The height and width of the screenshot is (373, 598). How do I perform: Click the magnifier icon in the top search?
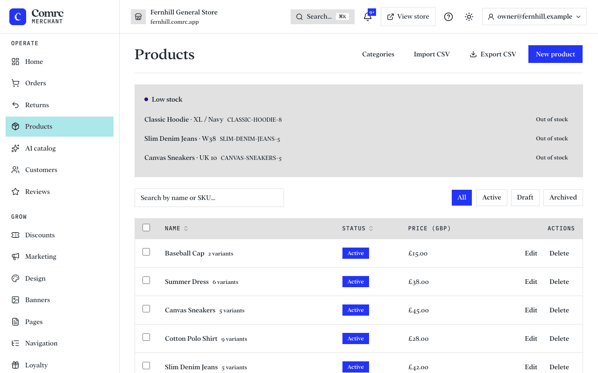pyautogui.click(x=299, y=17)
